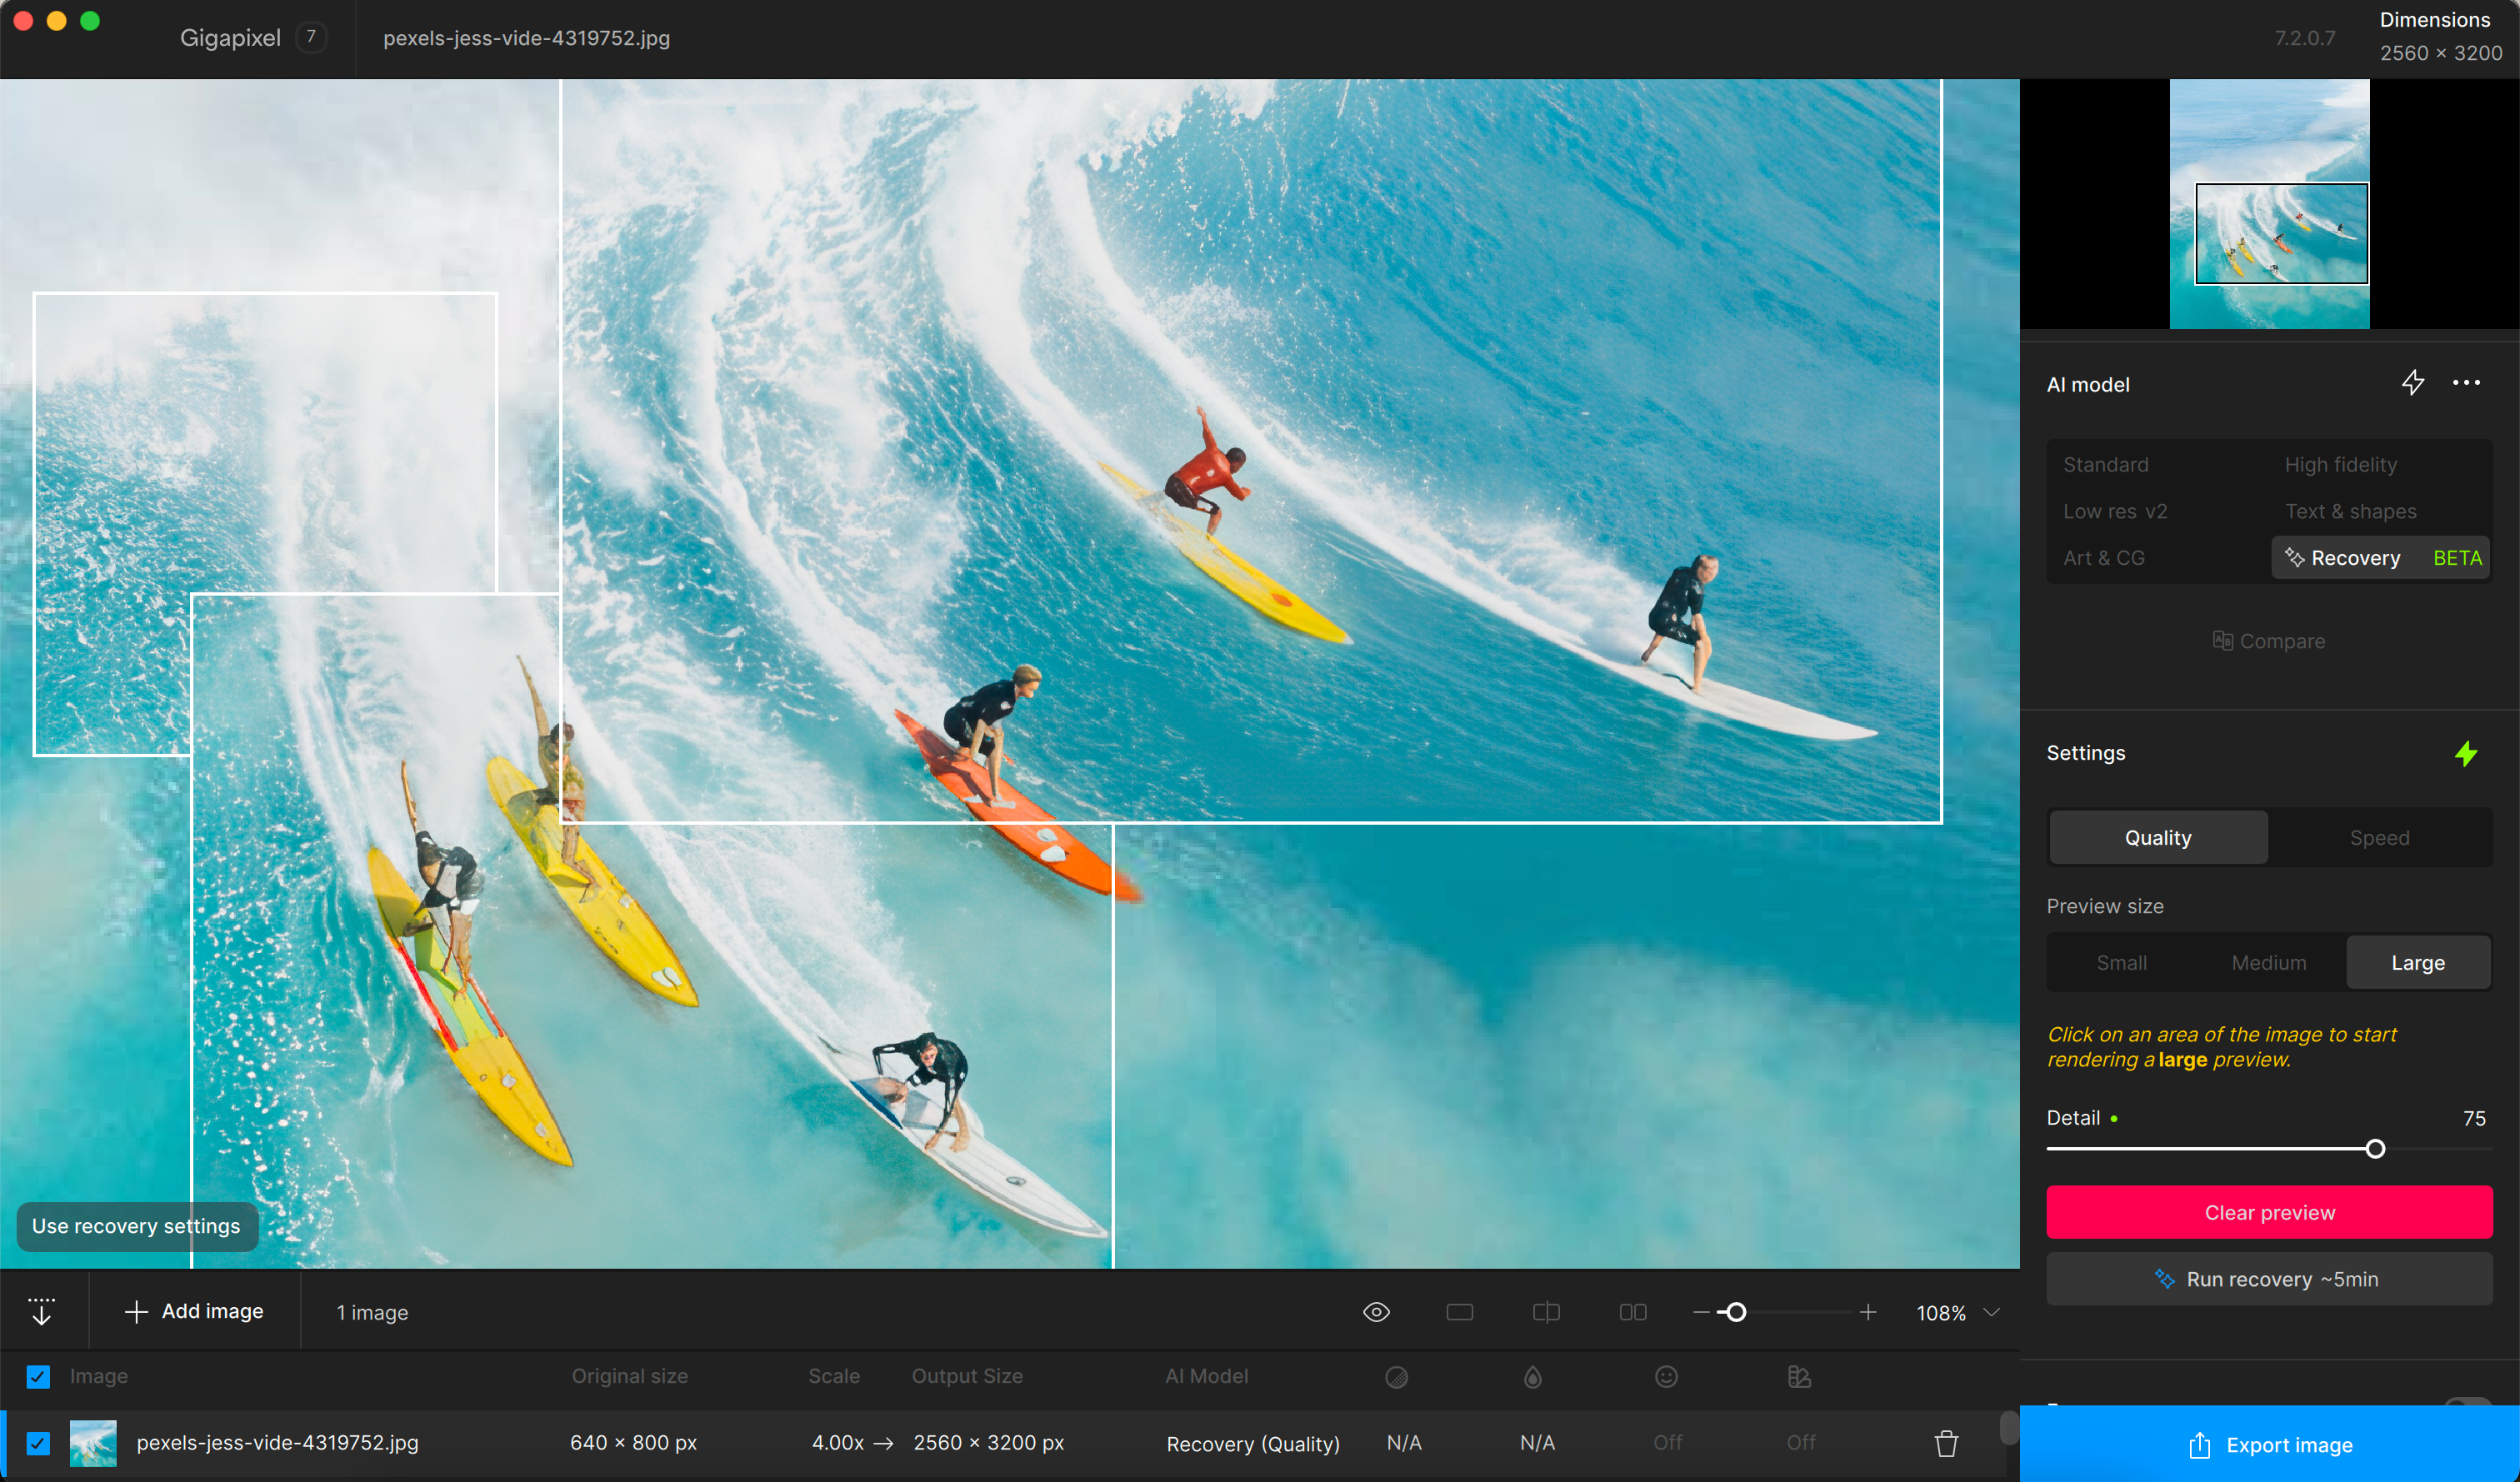Viewport: 2520px width, 1482px height.
Task: Select the Standard AI model
Action: tap(2105, 464)
